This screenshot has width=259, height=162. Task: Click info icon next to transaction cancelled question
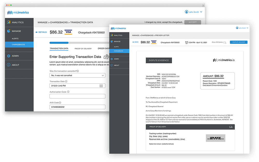78,71
